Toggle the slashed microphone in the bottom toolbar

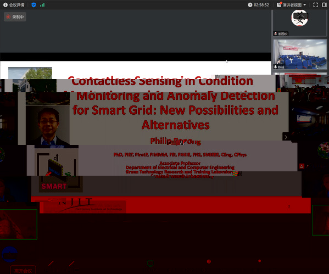click(51, 263)
